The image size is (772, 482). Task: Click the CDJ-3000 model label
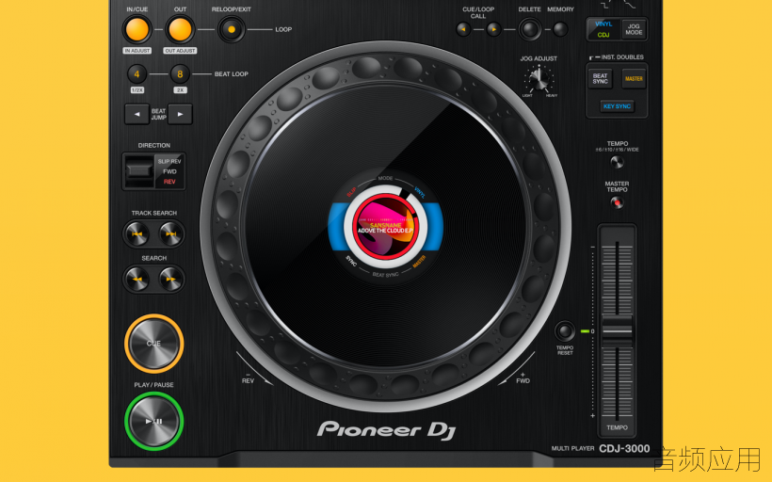(x=624, y=448)
